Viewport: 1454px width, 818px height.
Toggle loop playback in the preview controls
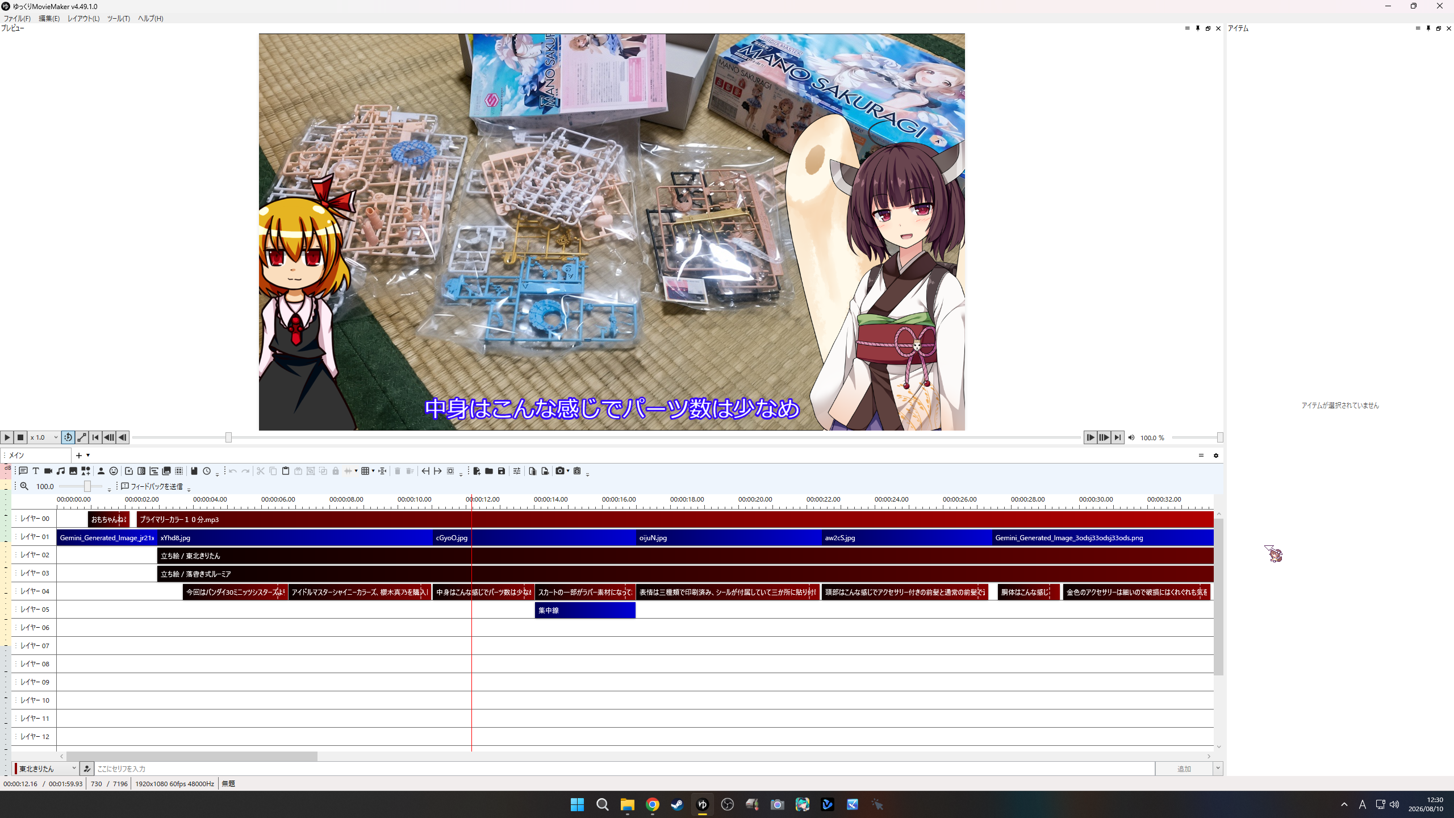pyautogui.click(x=68, y=437)
